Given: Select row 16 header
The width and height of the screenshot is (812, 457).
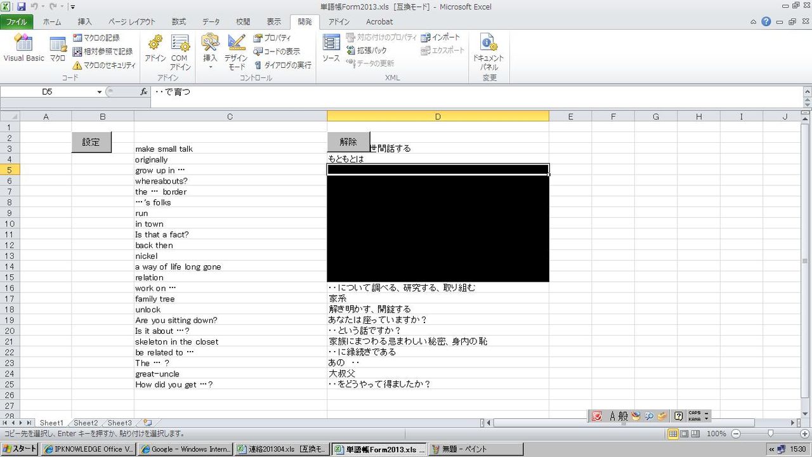Looking at the screenshot, I should (x=10, y=288).
